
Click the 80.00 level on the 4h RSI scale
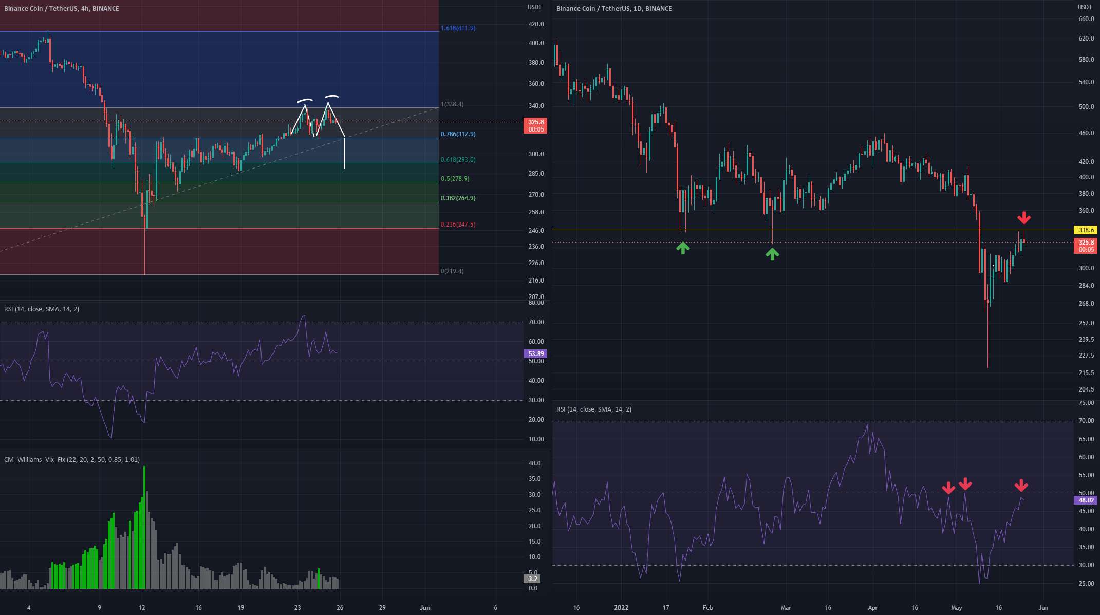[536, 303]
